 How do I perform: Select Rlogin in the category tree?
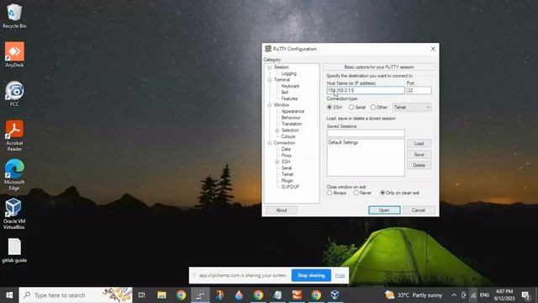click(287, 180)
